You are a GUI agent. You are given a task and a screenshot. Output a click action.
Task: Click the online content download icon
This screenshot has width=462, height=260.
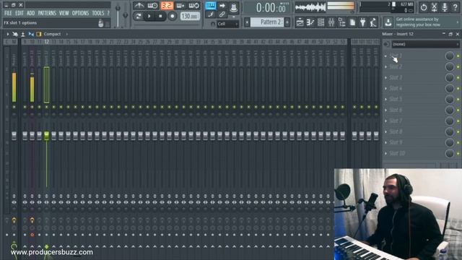(x=388, y=22)
